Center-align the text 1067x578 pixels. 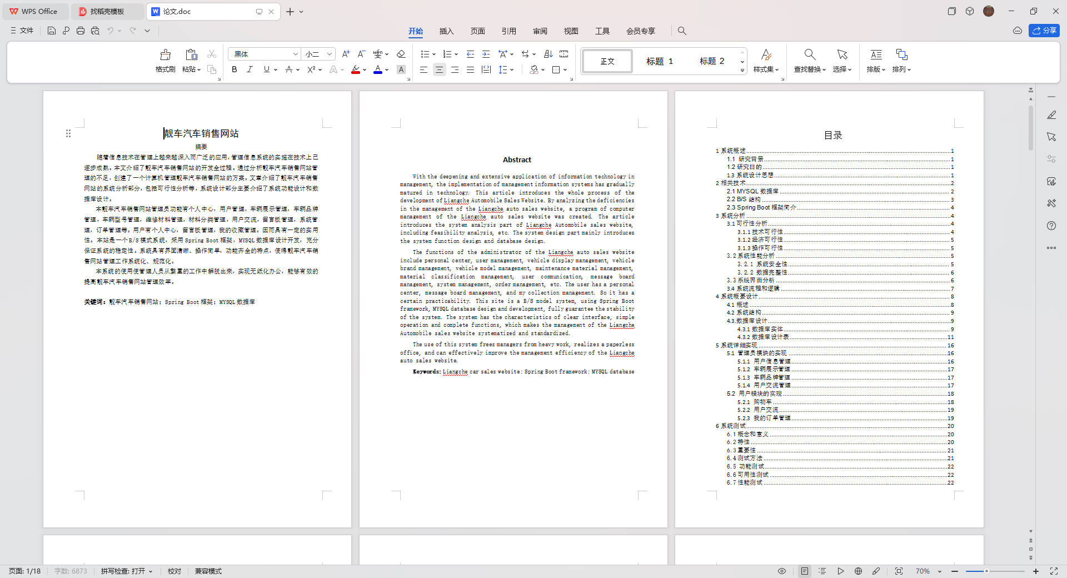point(439,69)
